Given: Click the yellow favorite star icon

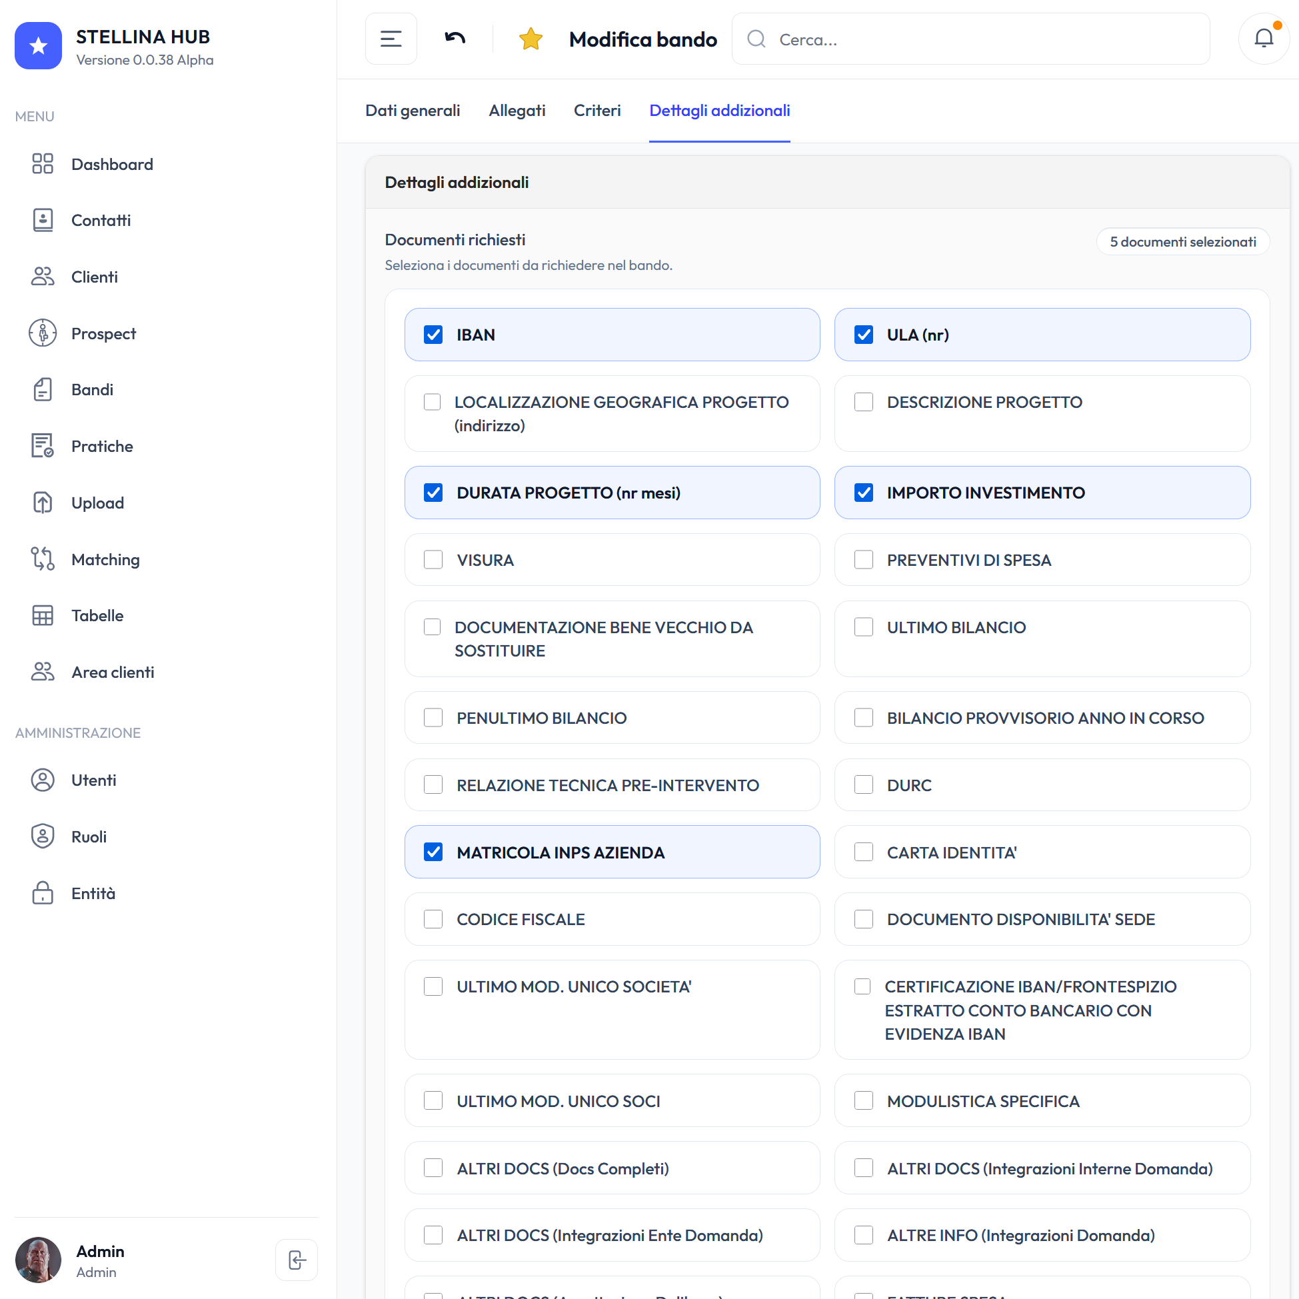Looking at the screenshot, I should pos(531,39).
